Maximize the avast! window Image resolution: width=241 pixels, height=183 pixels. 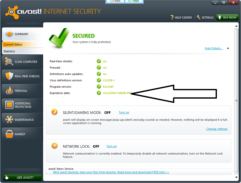[224, 3]
